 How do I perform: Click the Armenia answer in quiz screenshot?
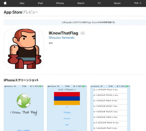[x=67, y=118]
